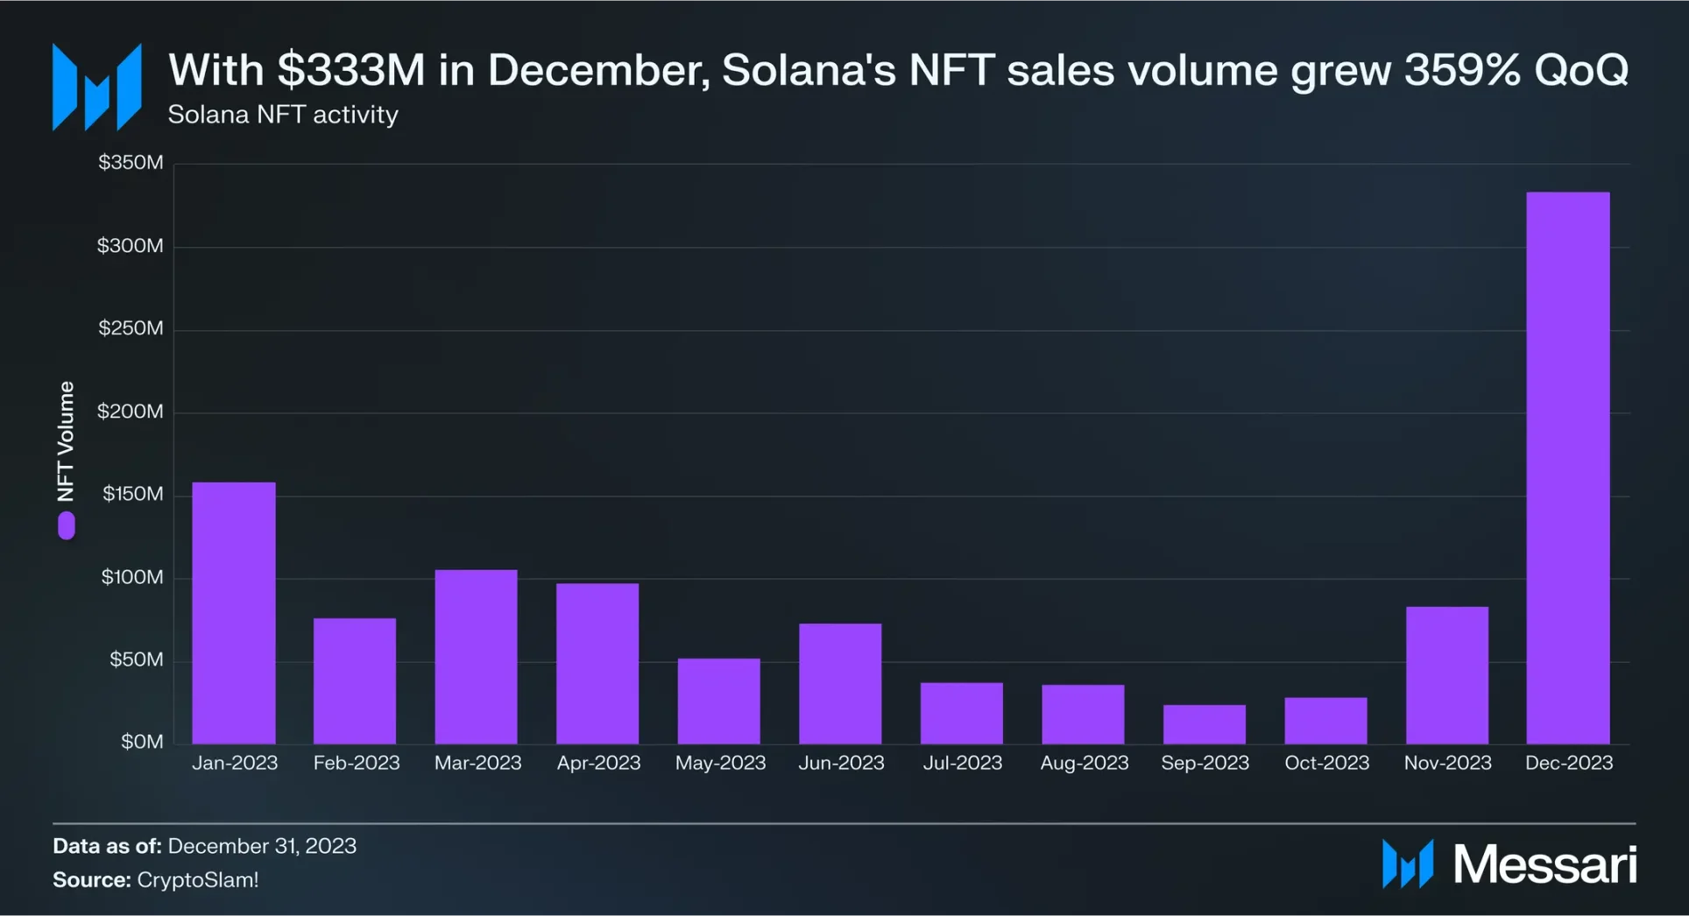Click the December 31, 2023 date text
This screenshot has height=916, width=1689.
tap(262, 846)
